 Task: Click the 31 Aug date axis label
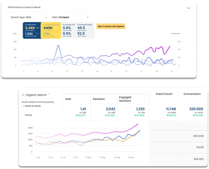[131, 157]
